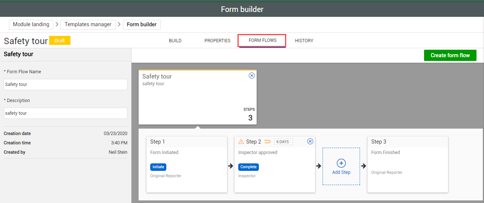
Task: Click the plus icon to add step
Action: click(341, 163)
